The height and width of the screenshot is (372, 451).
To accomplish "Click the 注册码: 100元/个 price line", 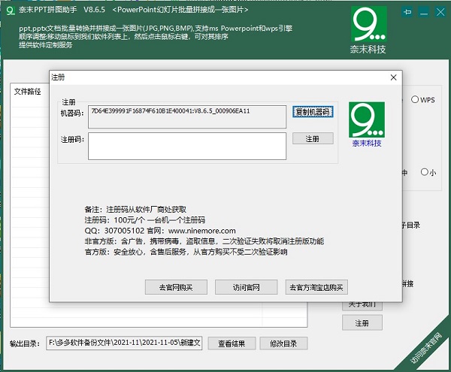I will click(x=144, y=220).
